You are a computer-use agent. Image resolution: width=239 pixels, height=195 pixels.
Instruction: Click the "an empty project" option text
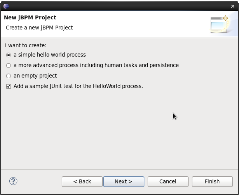(35, 76)
